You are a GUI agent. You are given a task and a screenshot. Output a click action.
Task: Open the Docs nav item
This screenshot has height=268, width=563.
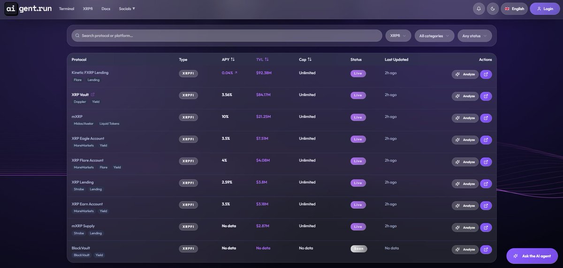pos(106,8)
